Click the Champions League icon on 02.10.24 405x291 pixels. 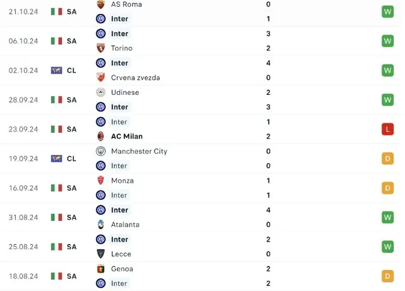tap(56, 70)
